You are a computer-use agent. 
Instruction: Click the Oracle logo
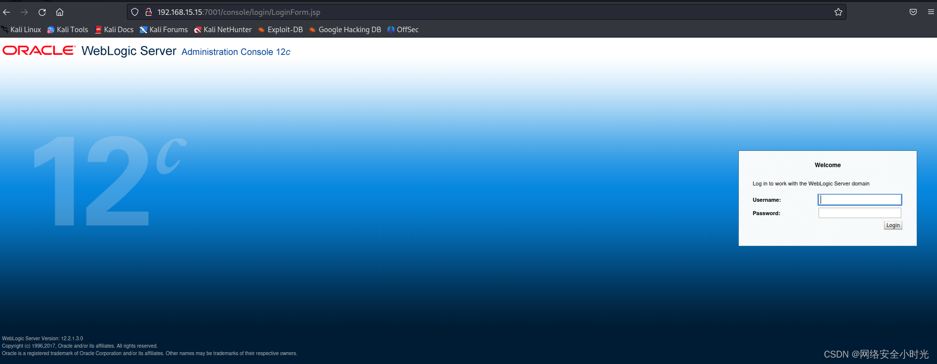tap(39, 50)
